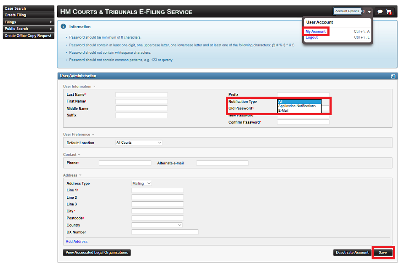The image size is (404, 269).
Task: Open the Default Location dropdown
Action: (139, 143)
